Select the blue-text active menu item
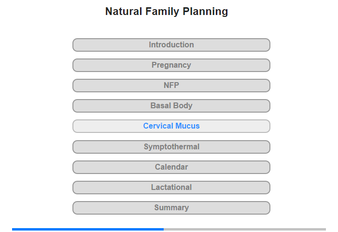 [x=171, y=126]
